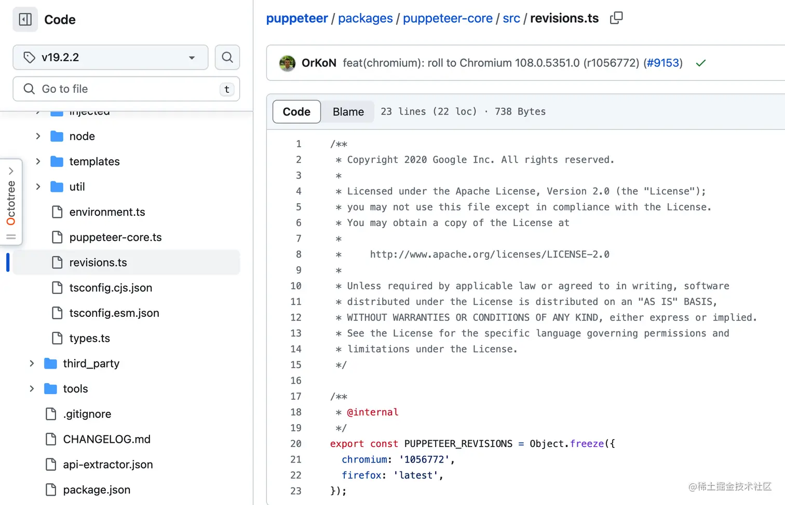Open the feat(chromium) commit message
The height and width of the screenshot is (505, 785).
[x=491, y=63]
